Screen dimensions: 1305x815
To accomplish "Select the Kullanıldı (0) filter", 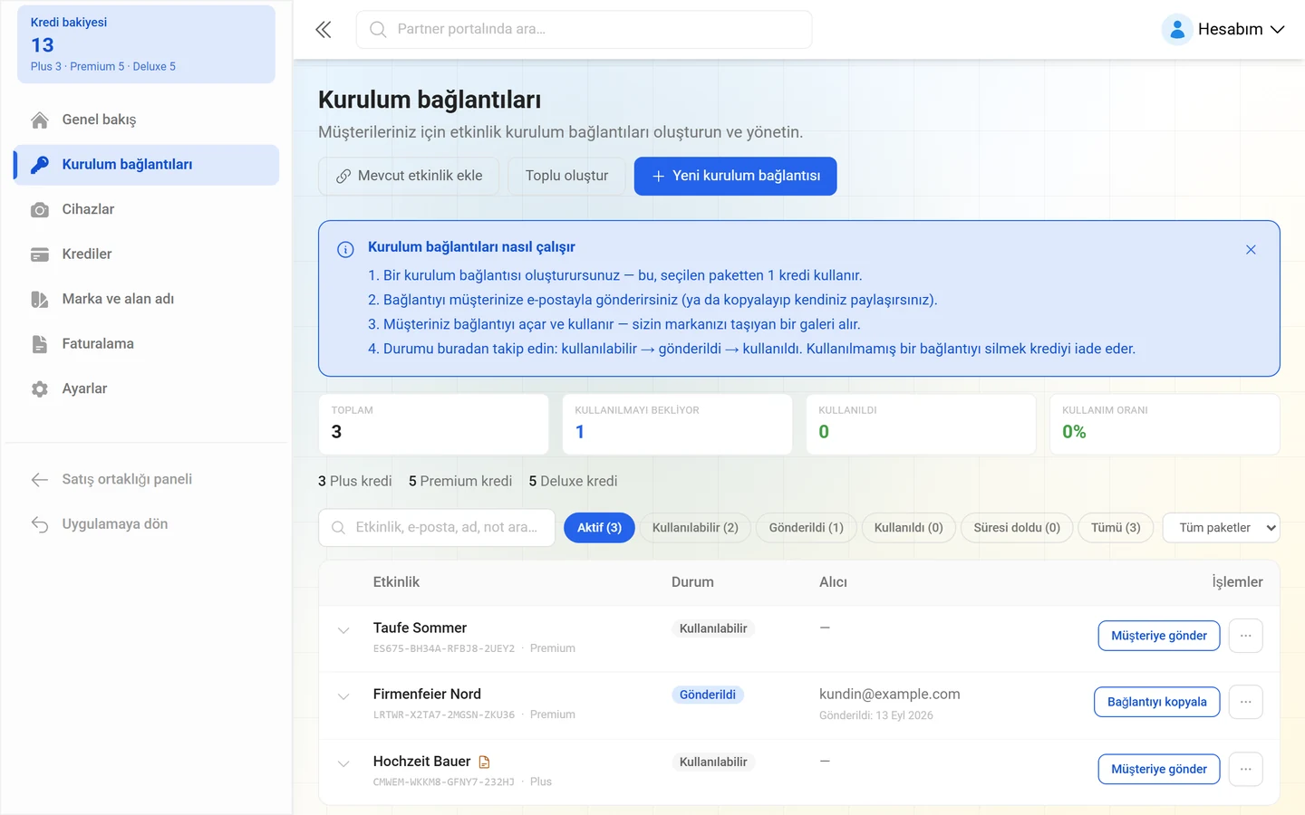I will tap(908, 528).
